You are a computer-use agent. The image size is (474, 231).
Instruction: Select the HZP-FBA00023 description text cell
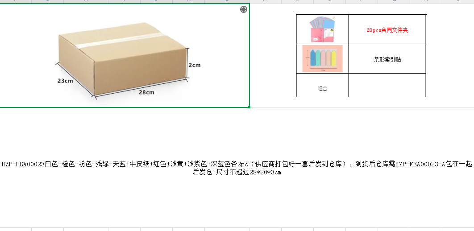237,168
